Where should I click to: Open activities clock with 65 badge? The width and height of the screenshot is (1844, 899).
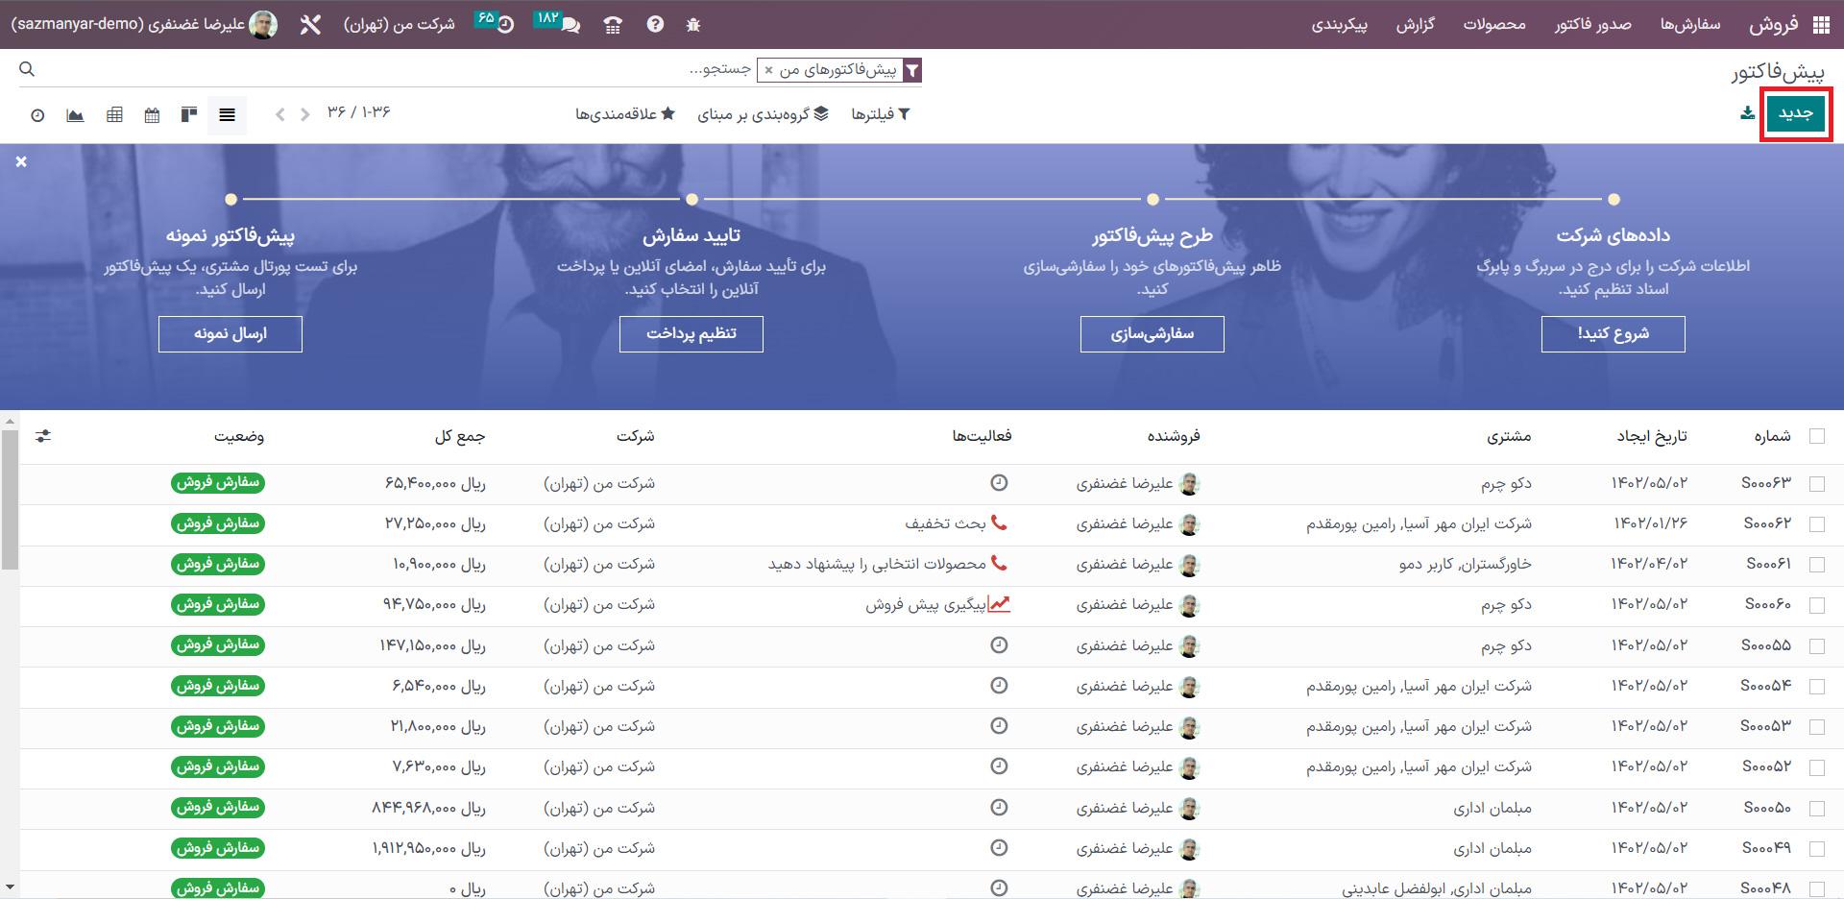(x=496, y=22)
